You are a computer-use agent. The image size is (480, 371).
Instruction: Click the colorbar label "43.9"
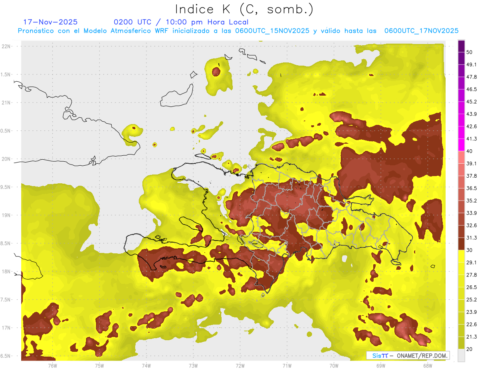[x=471, y=114]
